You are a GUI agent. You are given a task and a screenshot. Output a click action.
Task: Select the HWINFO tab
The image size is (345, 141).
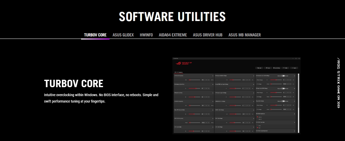(x=146, y=35)
